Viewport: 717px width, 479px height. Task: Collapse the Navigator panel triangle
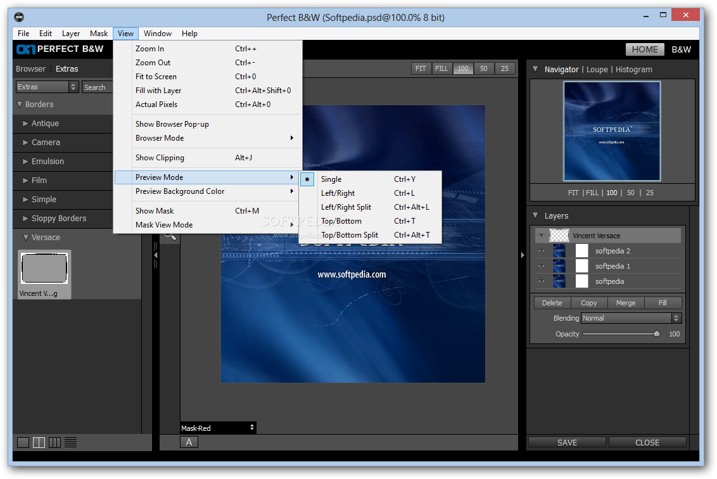[x=535, y=69]
